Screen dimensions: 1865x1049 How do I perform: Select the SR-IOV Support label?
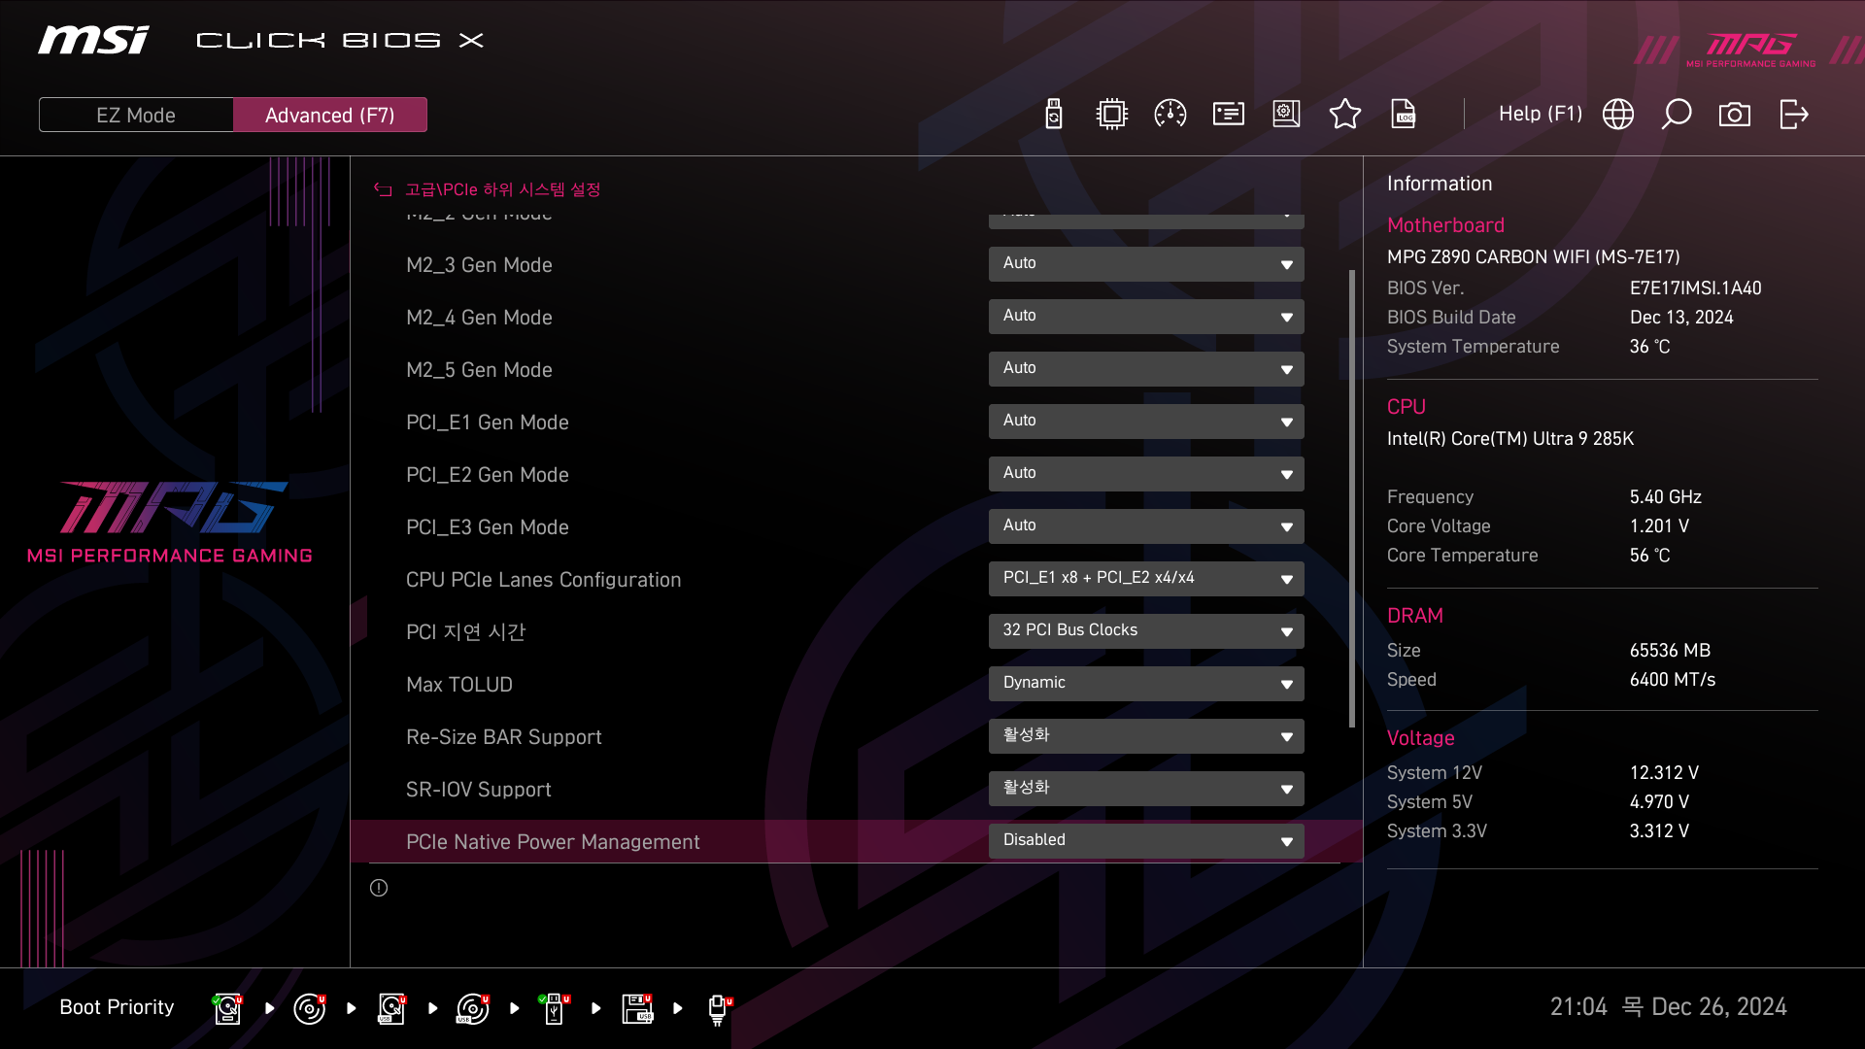coord(479,790)
